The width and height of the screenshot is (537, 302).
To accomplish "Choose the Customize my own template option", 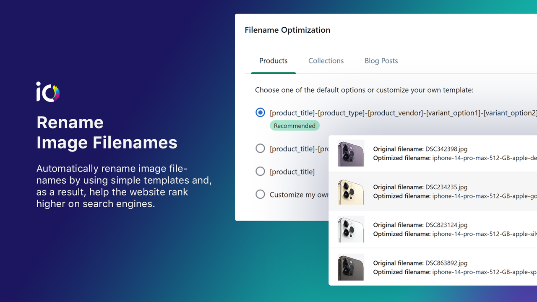I will coord(260,194).
